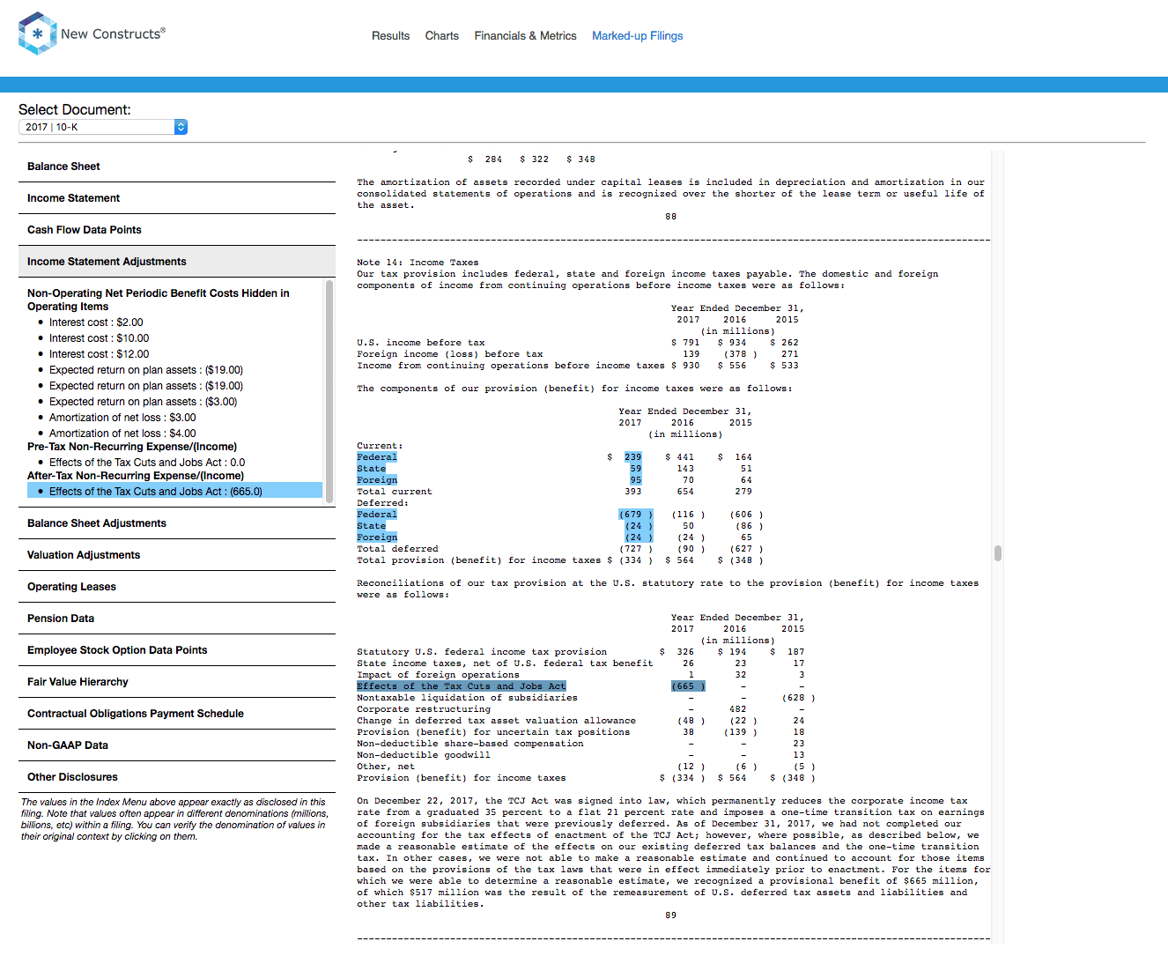This screenshot has height=956, width=1168.
Task: Open the Fair Value Hierarchy section
Action: [x=177, y=682]
